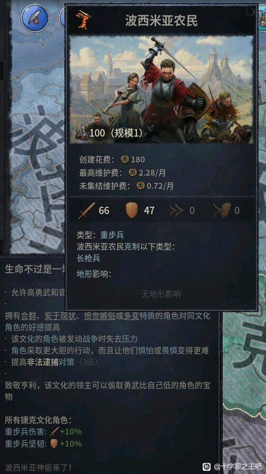This screenshot has height=474, width=266.
Task: Click the Bohemian peasants artwork illustration
Action: tap(161, 90)
